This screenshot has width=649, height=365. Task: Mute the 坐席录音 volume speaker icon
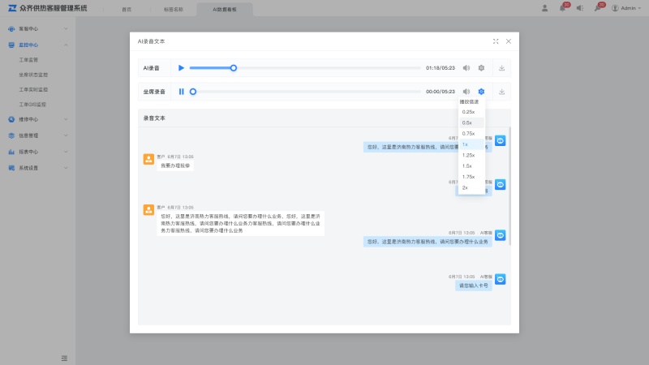coord(466,92)
